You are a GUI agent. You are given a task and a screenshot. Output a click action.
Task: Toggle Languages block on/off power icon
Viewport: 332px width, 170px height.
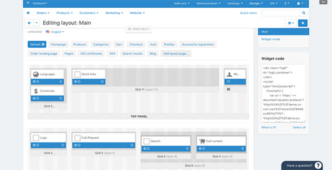(x=37, y=82)
